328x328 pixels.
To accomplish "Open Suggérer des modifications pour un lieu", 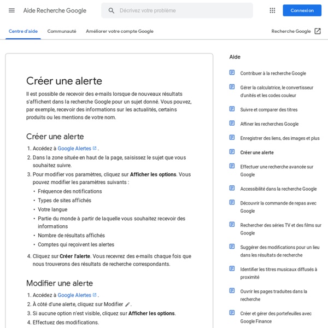I will tap(280, 251).
